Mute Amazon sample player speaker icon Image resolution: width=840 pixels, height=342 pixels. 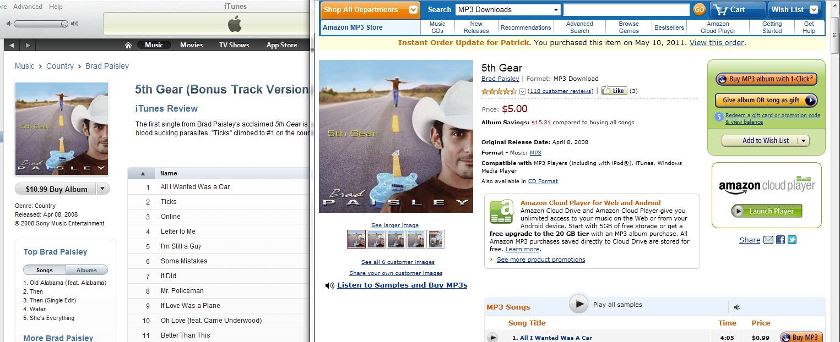point(737,307)
